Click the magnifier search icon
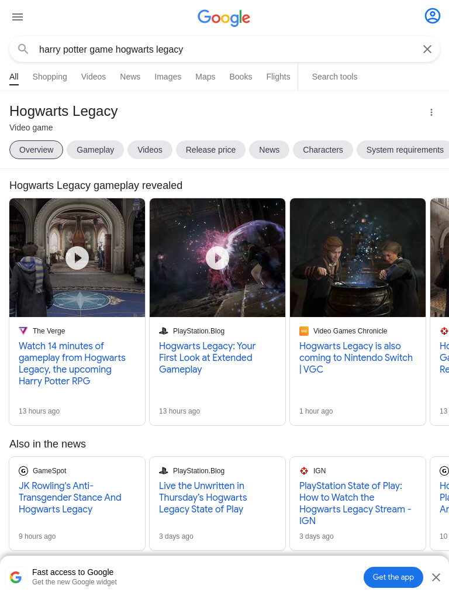449x599 pixels. (23, 49)
